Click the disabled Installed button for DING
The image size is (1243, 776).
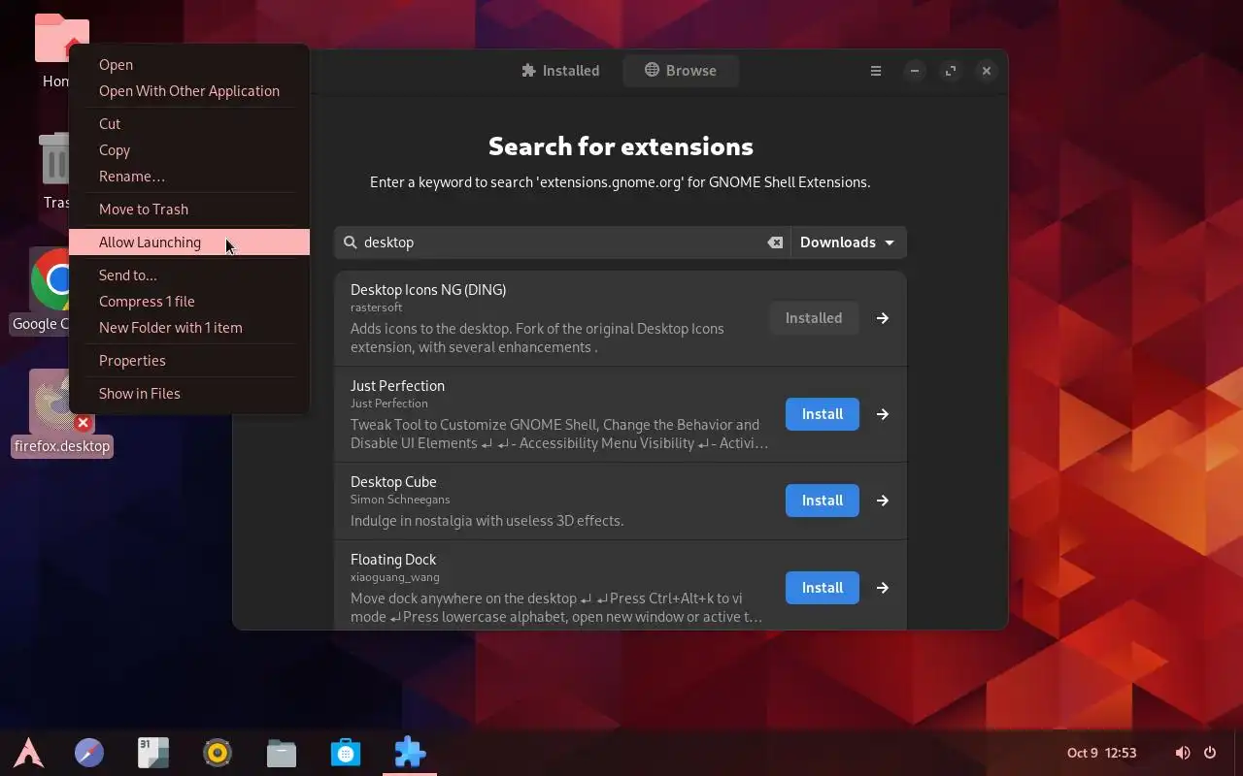click(x=814, y=318)
